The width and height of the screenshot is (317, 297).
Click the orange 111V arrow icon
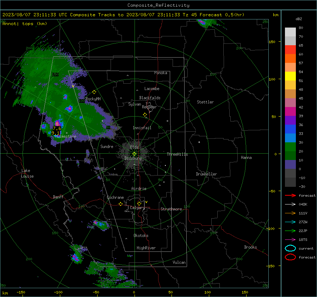tap(290, 213)
